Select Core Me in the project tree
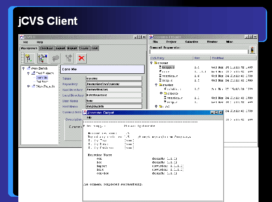 coord(42,77)
